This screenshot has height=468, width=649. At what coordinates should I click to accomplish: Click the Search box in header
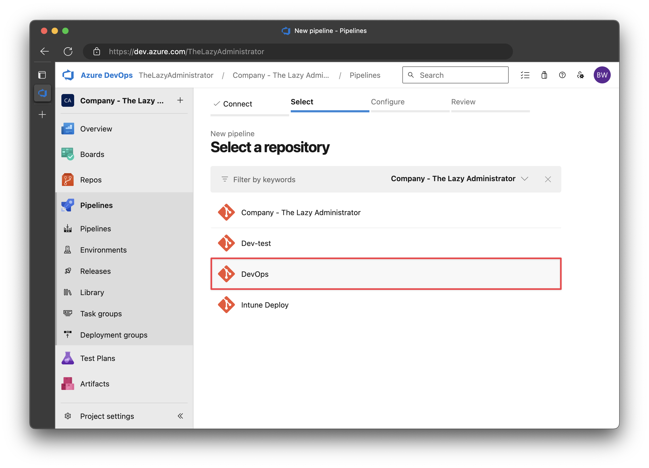pyautogui.click(x=455, y=75)
